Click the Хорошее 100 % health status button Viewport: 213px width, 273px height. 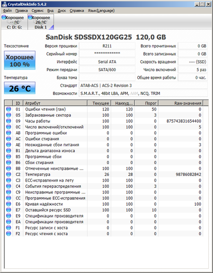point(20,60)
